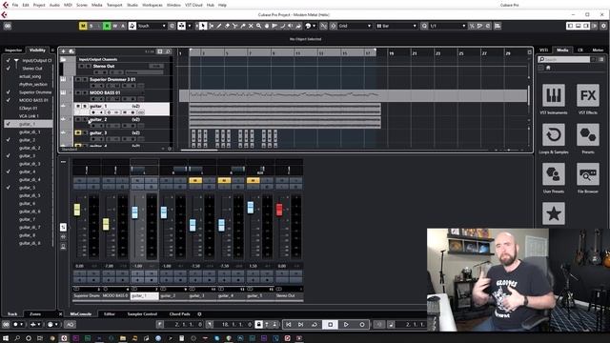Toggle global Mute M button
Image resolution: width=610 pixels, height=343 pixels.
83,26
